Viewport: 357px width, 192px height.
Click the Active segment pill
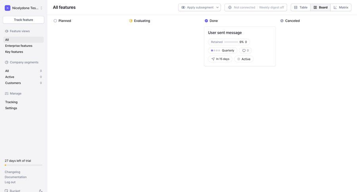244,59
